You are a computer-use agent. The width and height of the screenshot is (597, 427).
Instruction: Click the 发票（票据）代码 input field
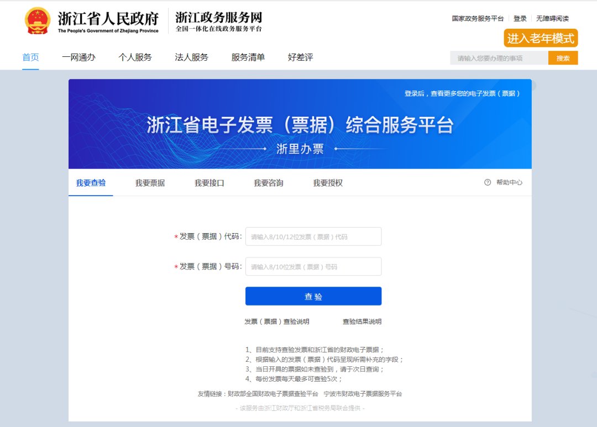pyautogui.click(x=313, y=236)
